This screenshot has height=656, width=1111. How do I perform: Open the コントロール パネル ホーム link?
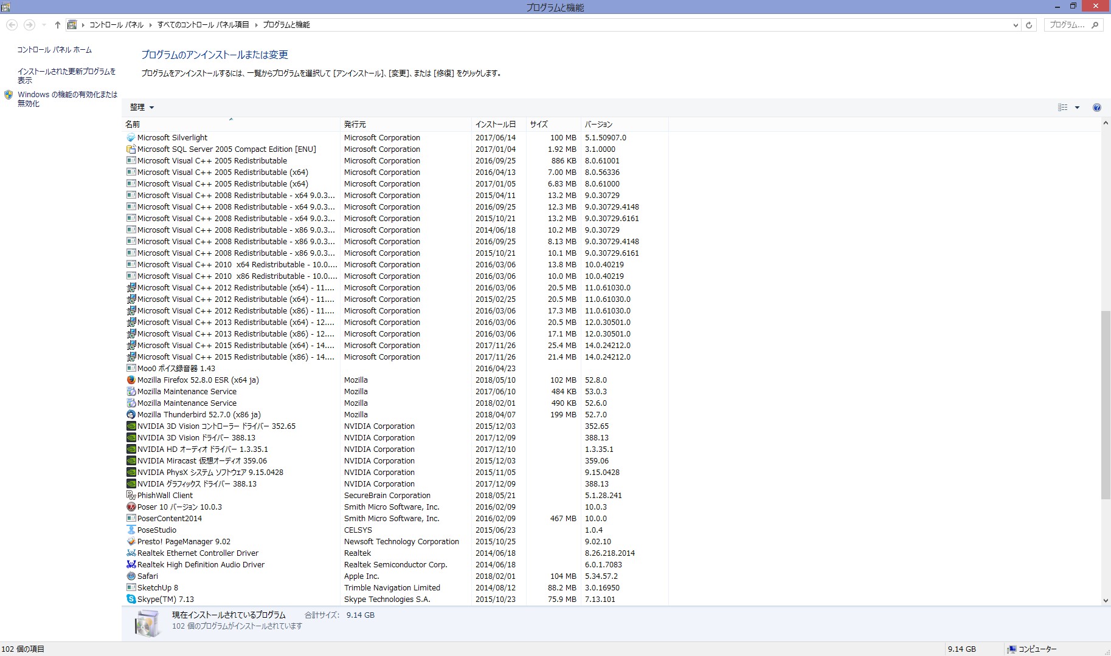click(x=55, y=50)
